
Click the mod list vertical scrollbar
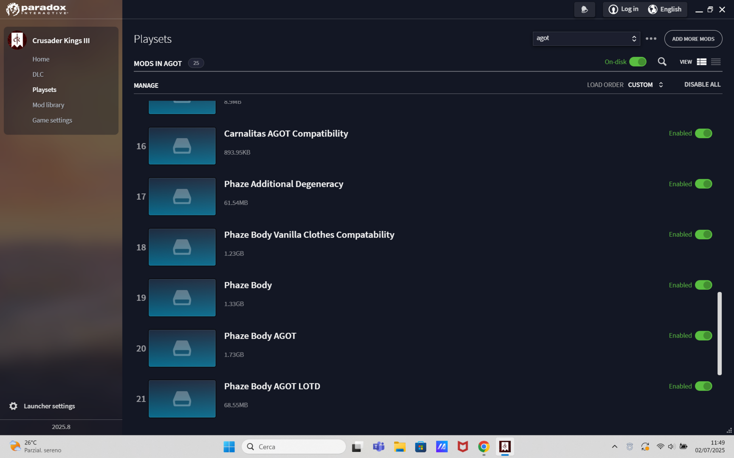pyautogui.click(x=720, y=333)
